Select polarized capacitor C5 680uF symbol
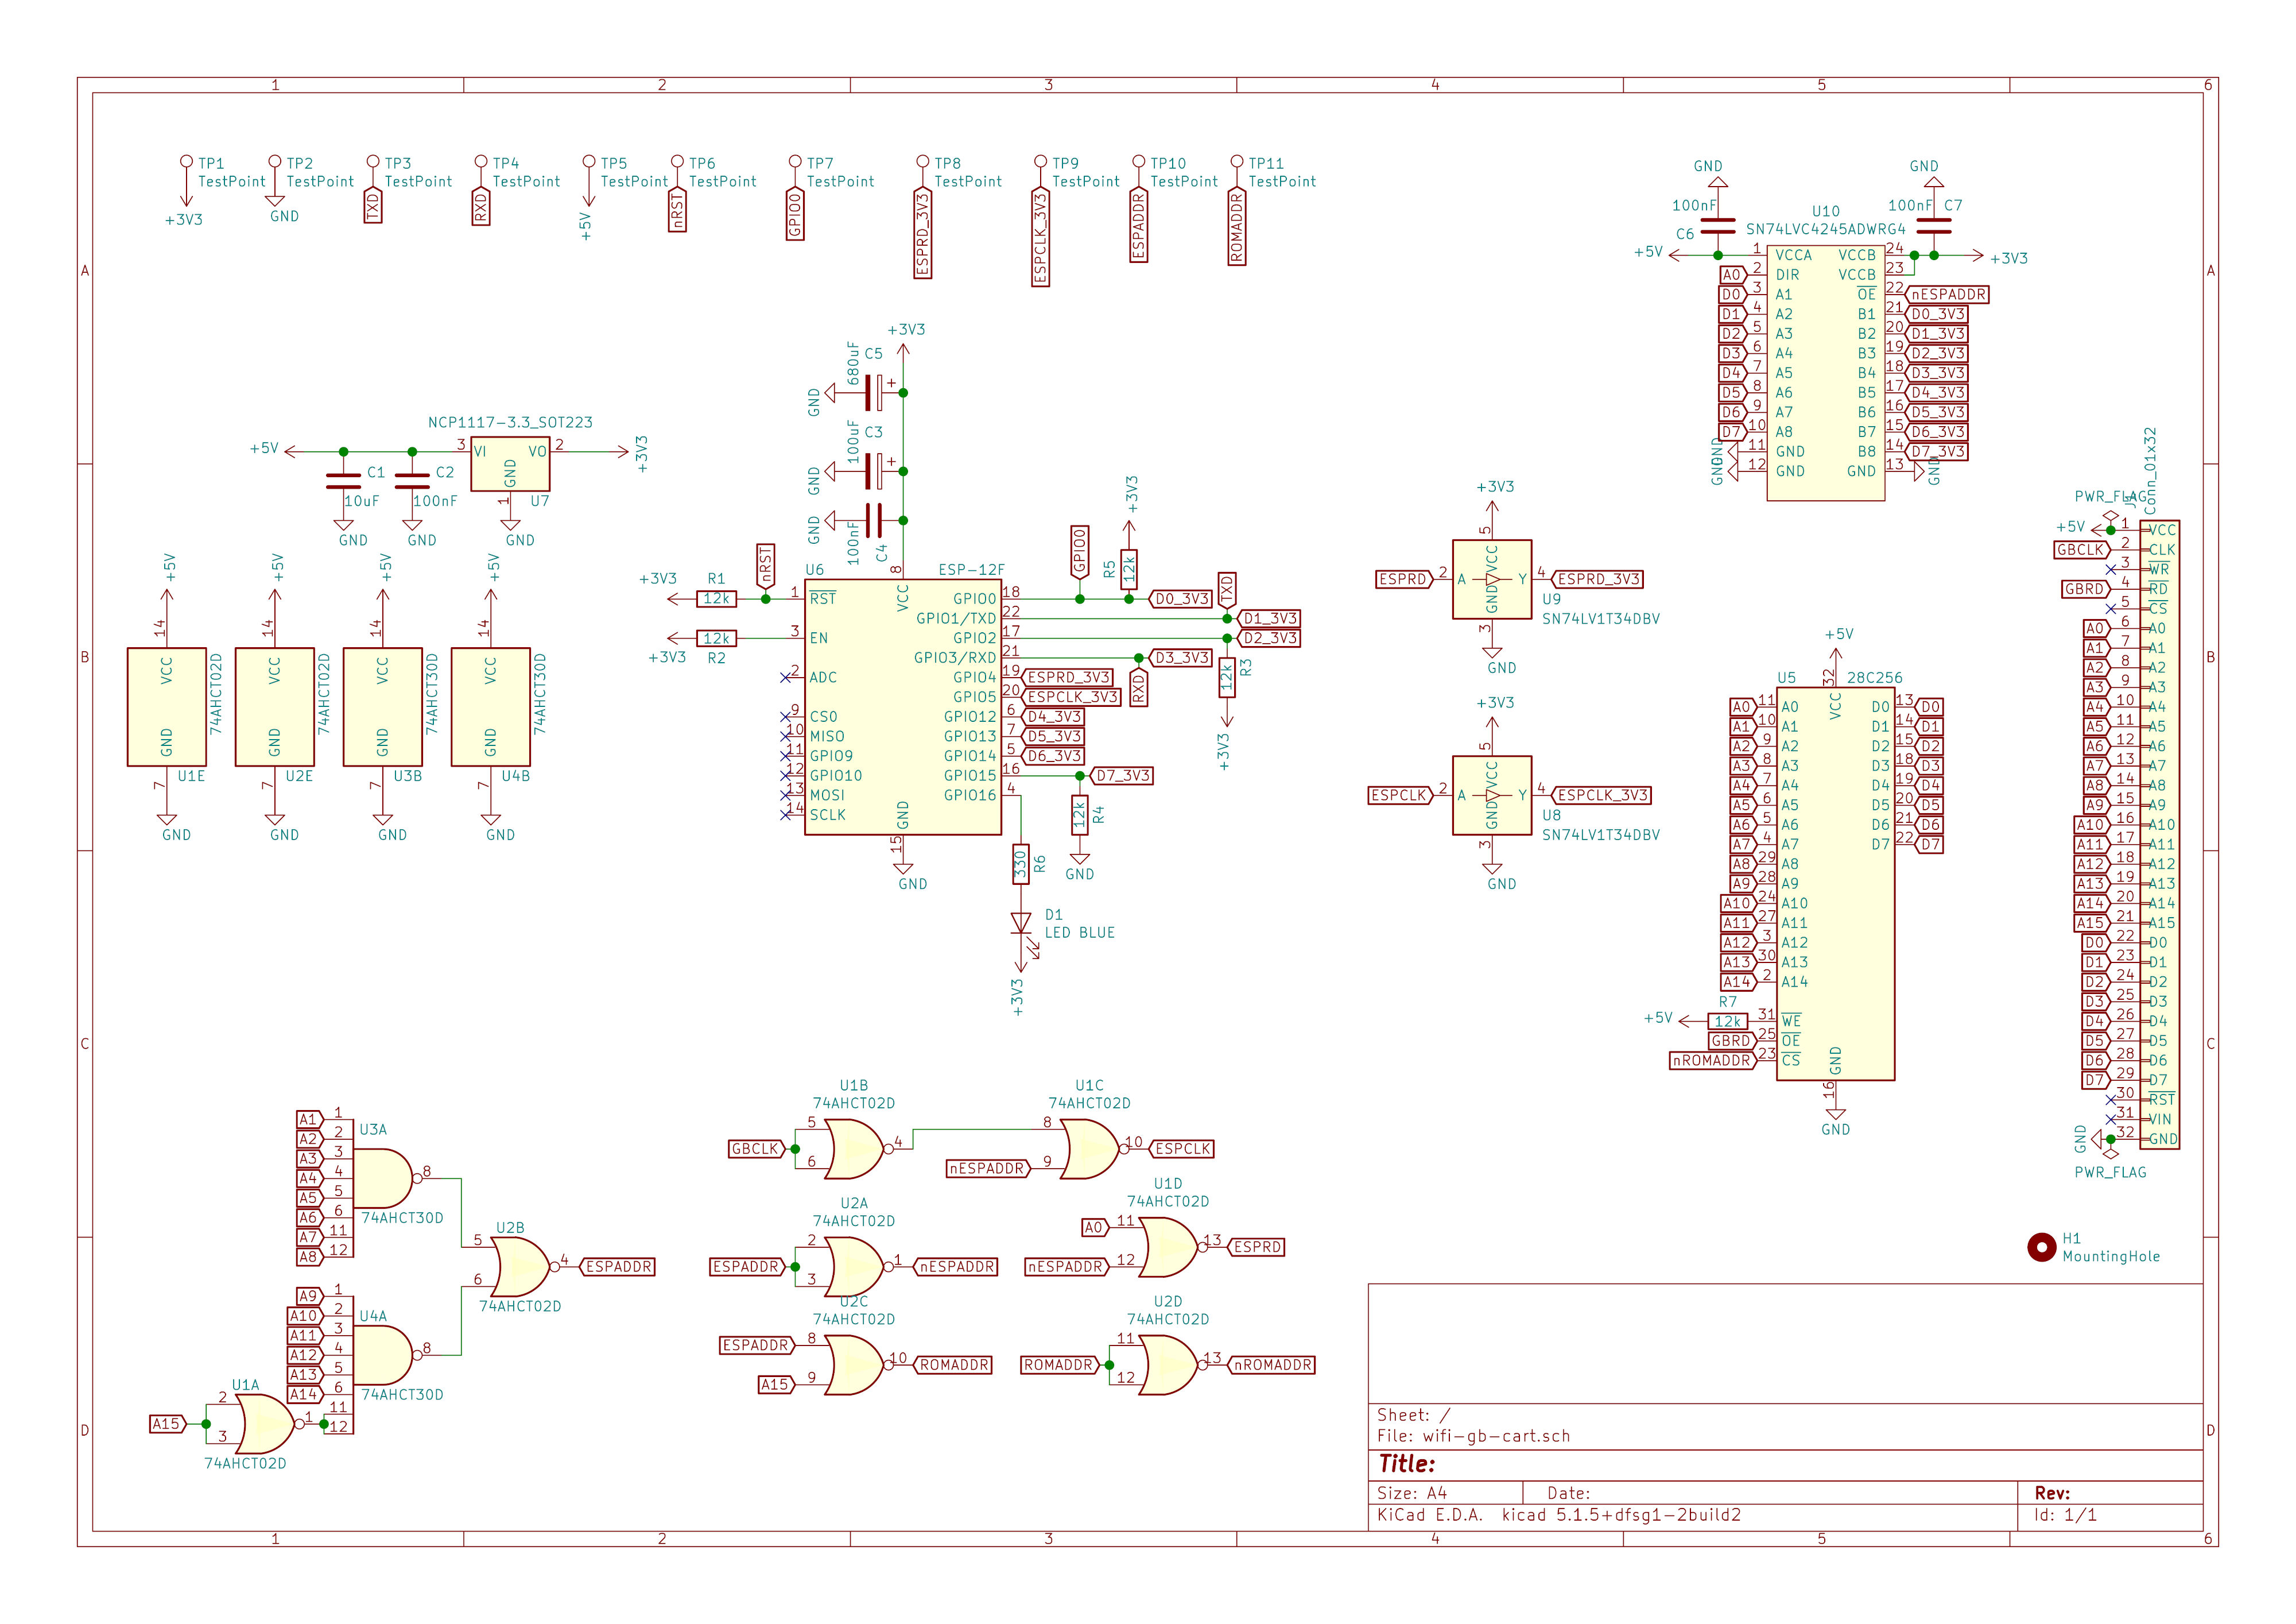Screen dimensions: 2296x1624 tap(873, 393)
